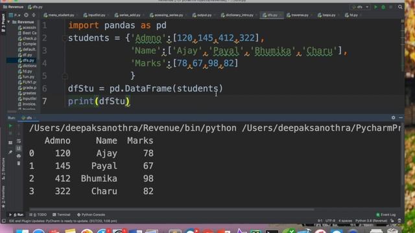
Task: Click locate-in-project target icon
Action: coord(26,15)
